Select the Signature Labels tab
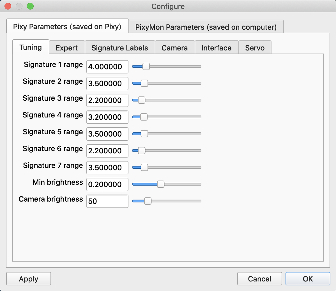 pos(119,48)
